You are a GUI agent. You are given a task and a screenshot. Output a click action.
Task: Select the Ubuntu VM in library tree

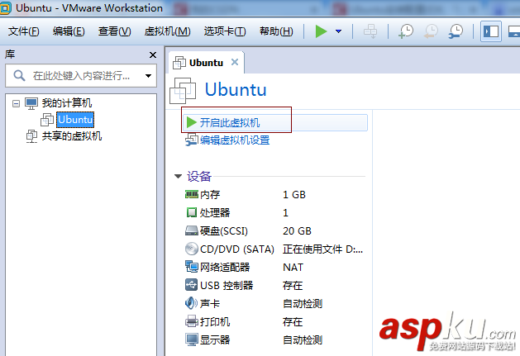click(x=75, y=120)
